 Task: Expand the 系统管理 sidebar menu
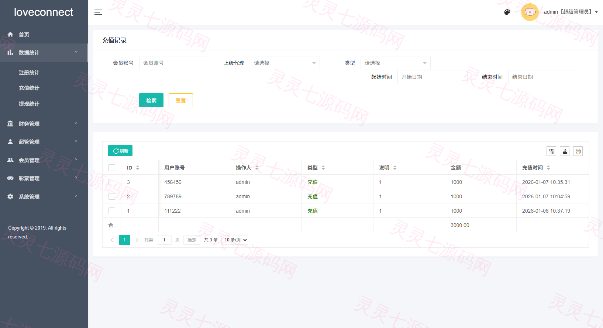[x=44, y=196]
